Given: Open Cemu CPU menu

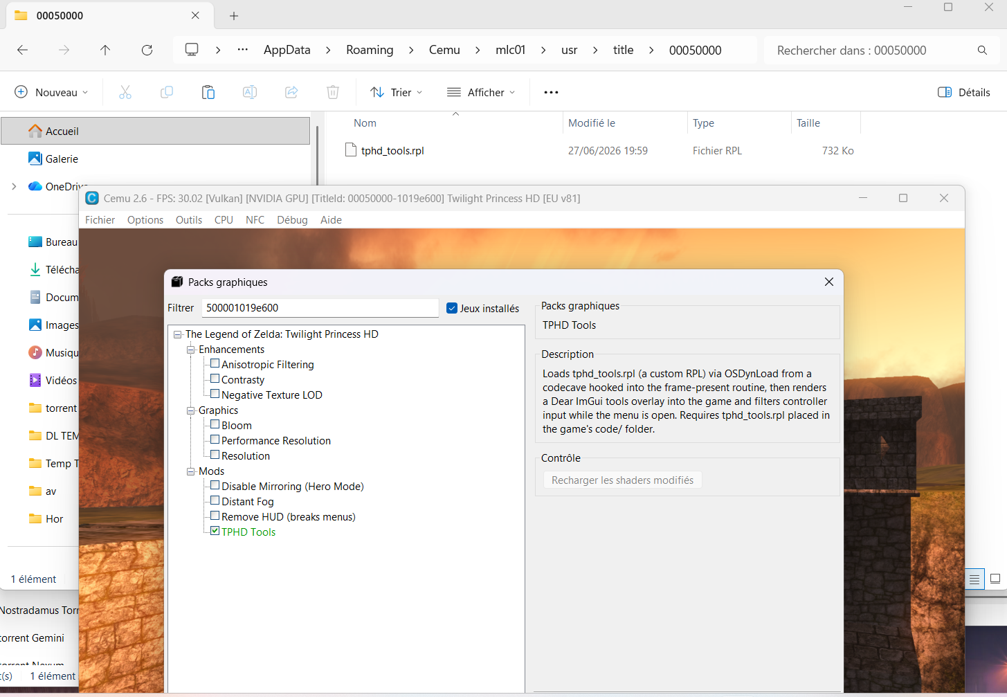Looking at the screenshot, I should [x=224, y=219].
